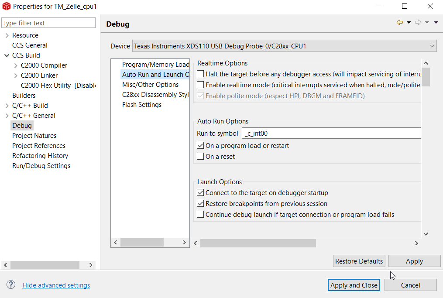Select Flash Settings category

click(142, 105)
